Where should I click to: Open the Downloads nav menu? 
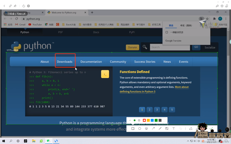[65, 62]
